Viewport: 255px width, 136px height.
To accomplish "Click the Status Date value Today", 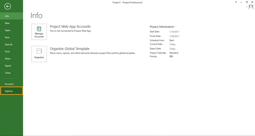I will [172, 49].
